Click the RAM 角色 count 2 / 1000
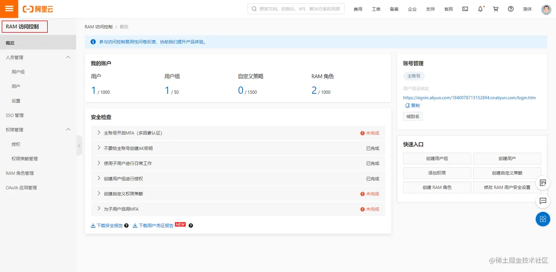This screenshot has height=272, width=556. point(321,90)
